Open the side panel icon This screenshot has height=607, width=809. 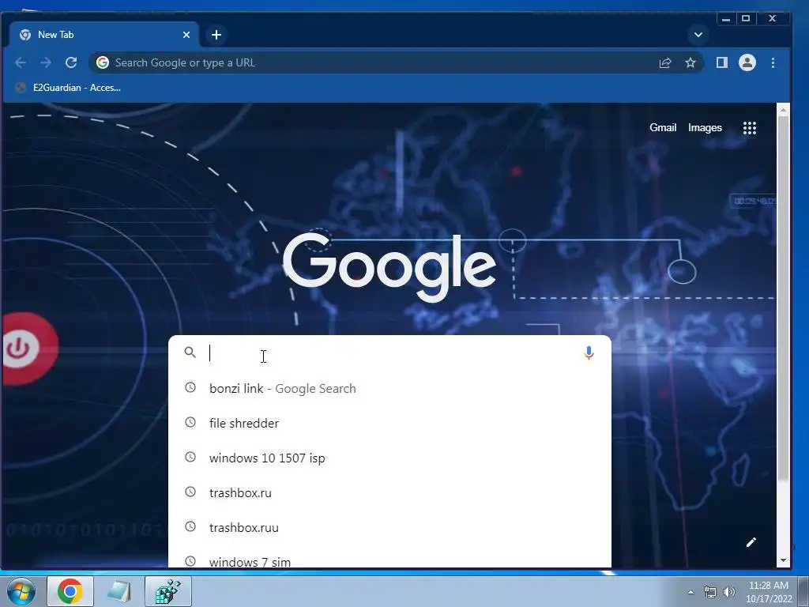tap(722, 63)
